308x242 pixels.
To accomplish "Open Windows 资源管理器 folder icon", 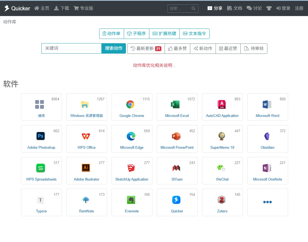I will tap(85, 104).
